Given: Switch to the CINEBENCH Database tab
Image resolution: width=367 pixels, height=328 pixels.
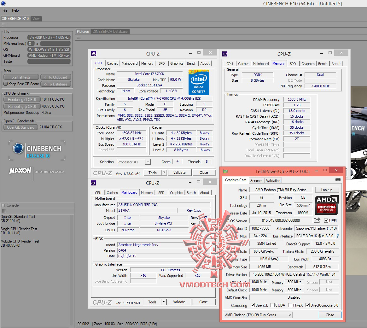Looking at the screenshot, I should coord(110,32).
